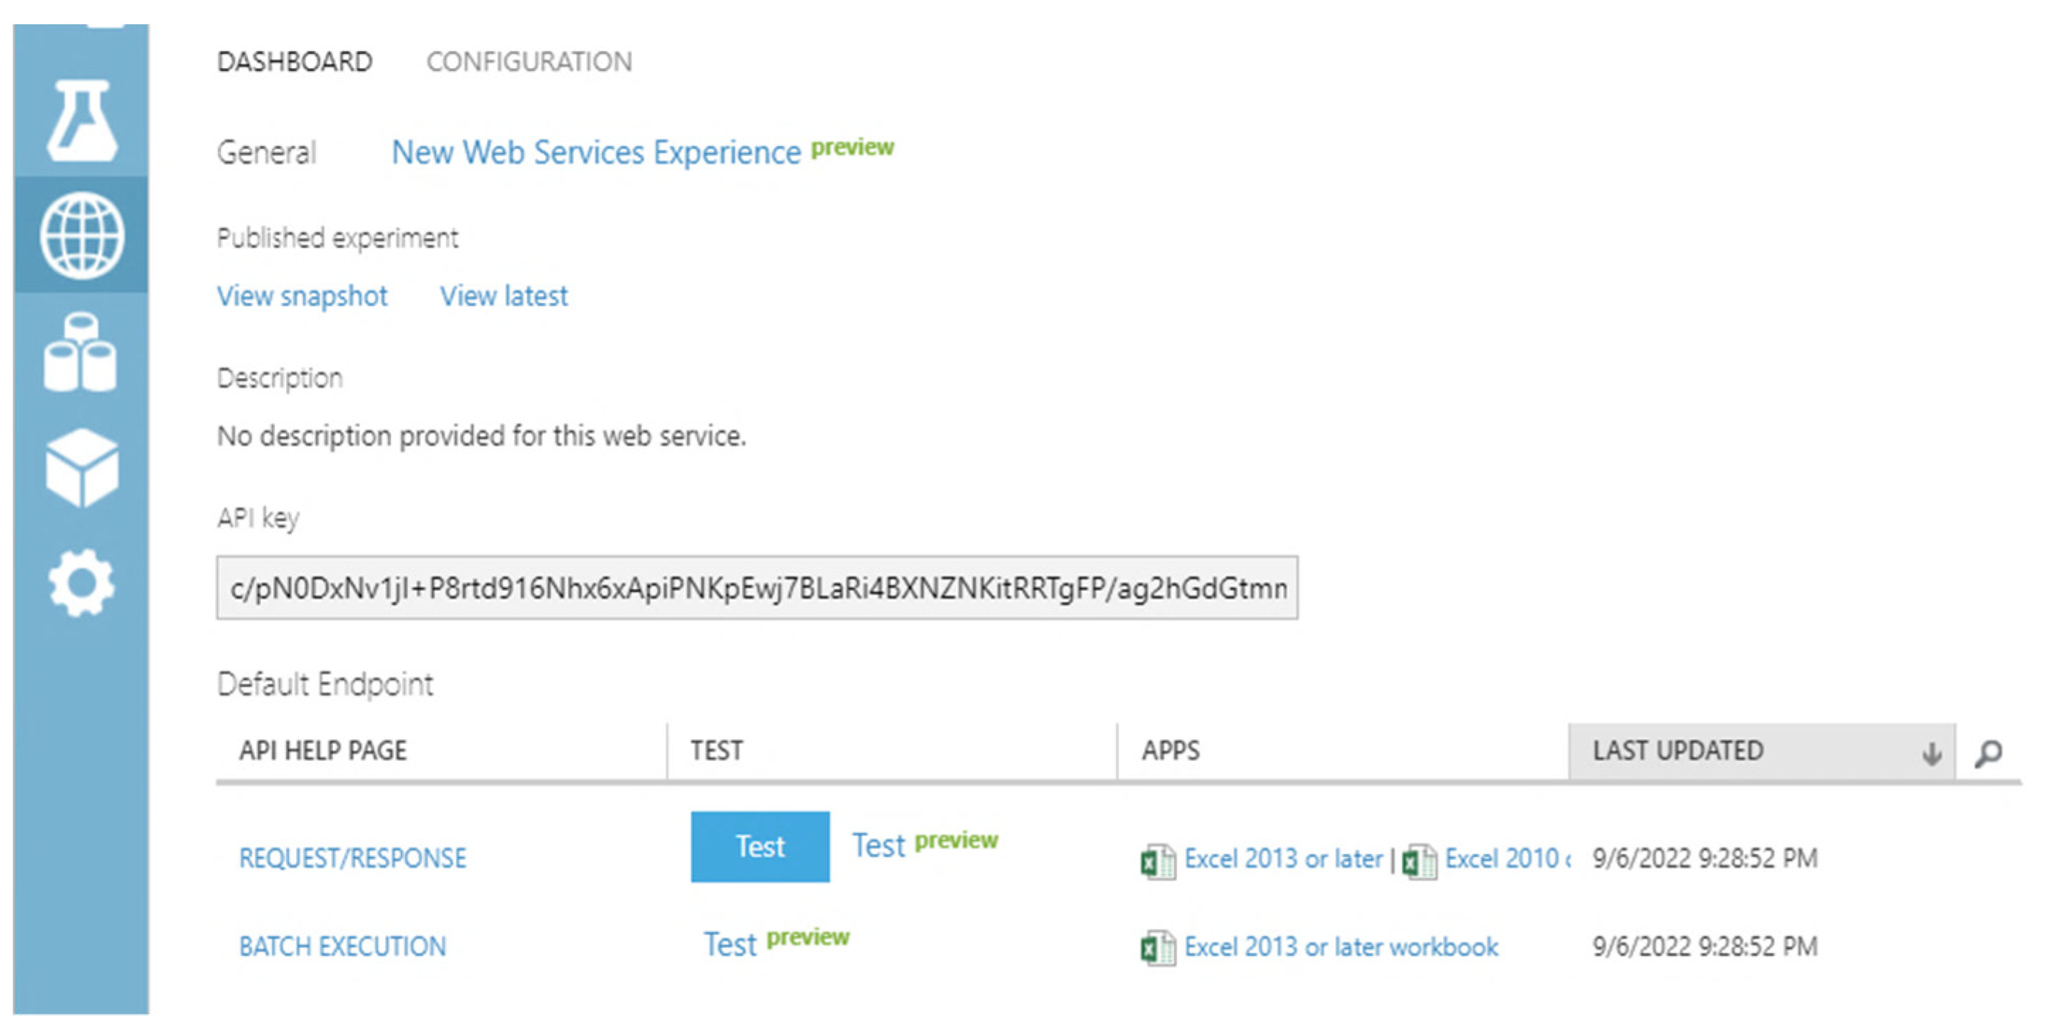Click the search magnifier icon in table header
The width and height of the screenshot is (2047, 1032).
click(1988, 752)
